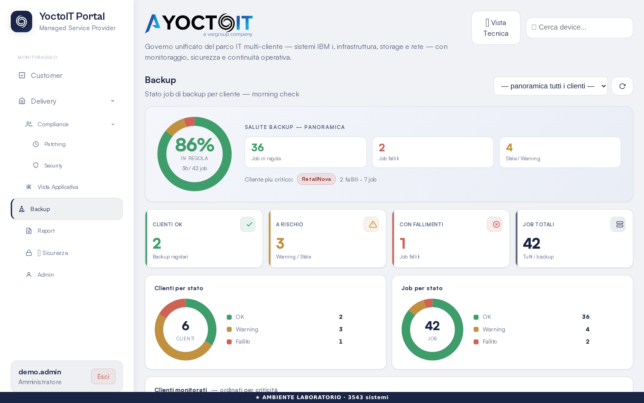Click the warning triangle icon on A Rischio card
Screen dimensions: 644x403
371,224
